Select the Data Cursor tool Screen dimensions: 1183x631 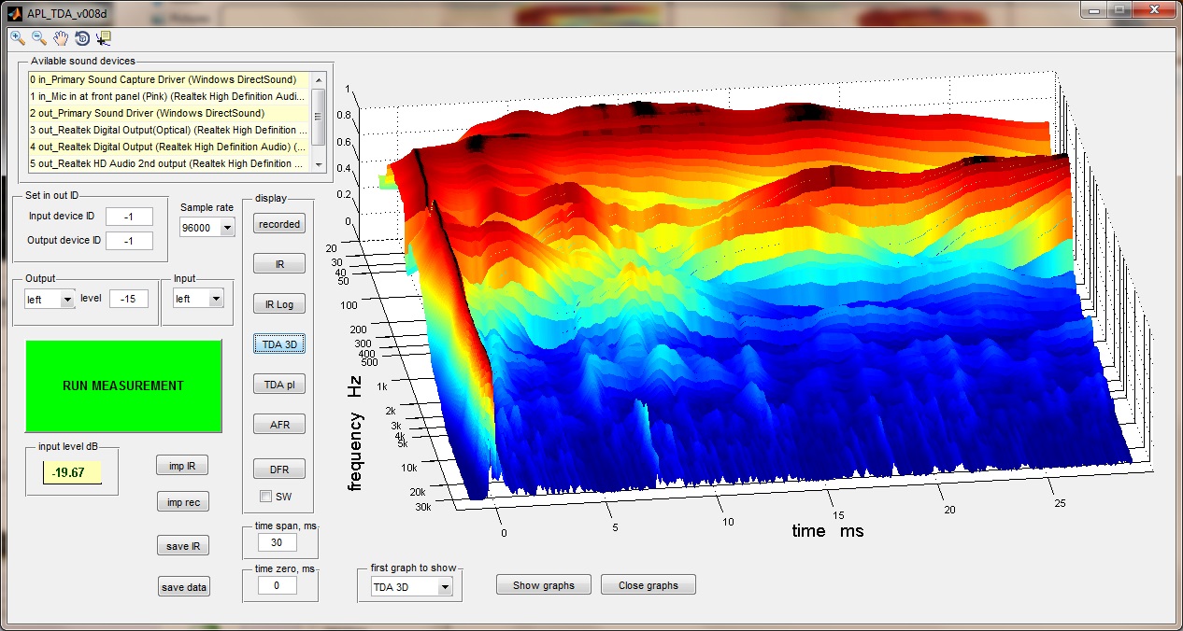[103, 37]
